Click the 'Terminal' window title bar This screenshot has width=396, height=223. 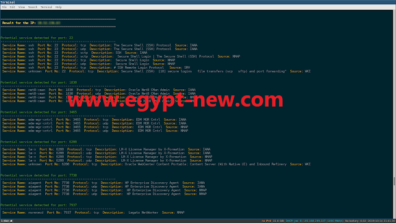pos(198,2)
